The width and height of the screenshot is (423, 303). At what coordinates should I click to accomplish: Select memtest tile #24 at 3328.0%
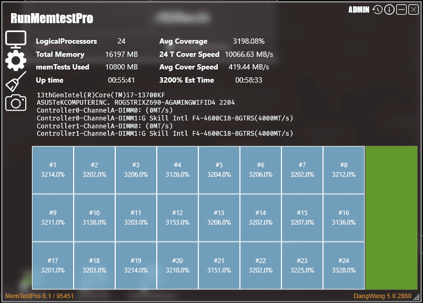(x=344, y=266)
